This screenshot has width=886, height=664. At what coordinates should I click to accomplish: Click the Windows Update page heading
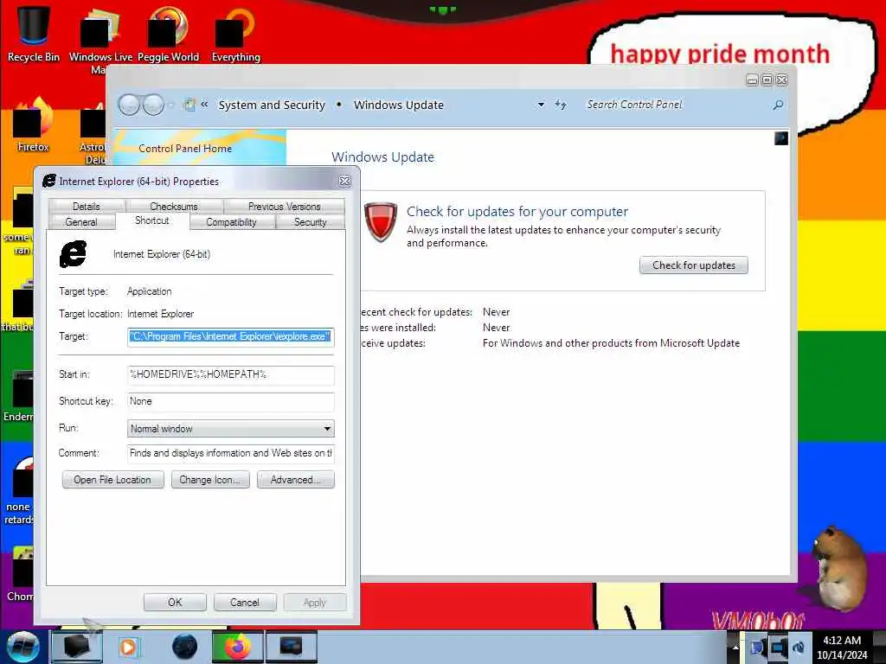click(x=382, y=157)
